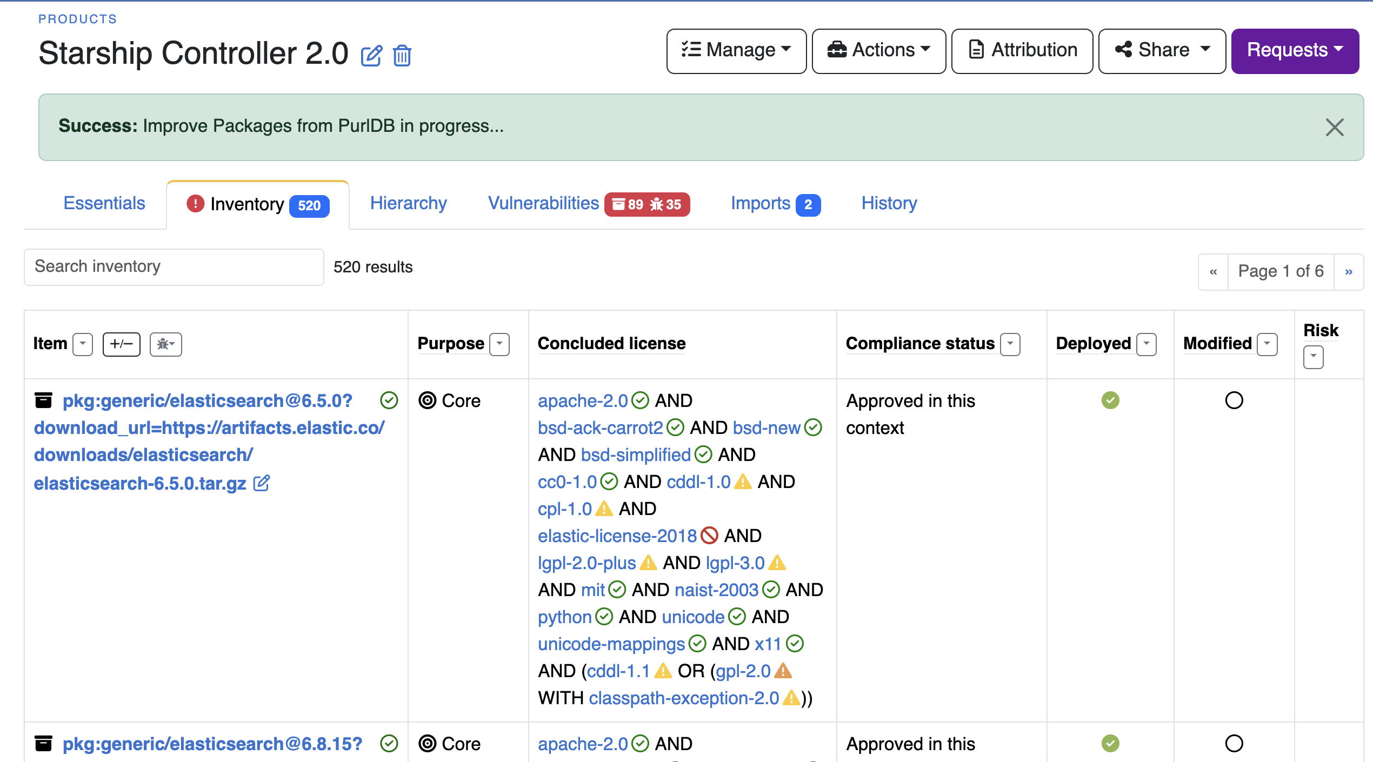Open the Item column filter dropdown
1373x762 pixels.
(83, 344)
